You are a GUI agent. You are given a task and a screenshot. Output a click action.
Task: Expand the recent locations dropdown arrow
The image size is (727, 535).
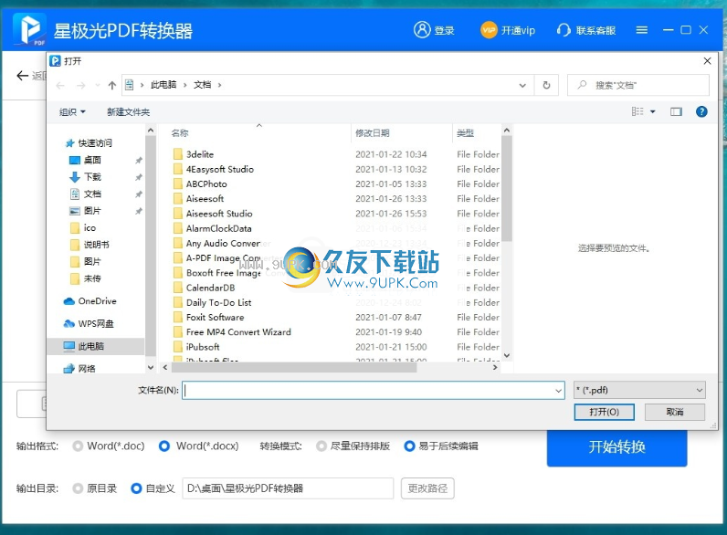click(98, 85)
